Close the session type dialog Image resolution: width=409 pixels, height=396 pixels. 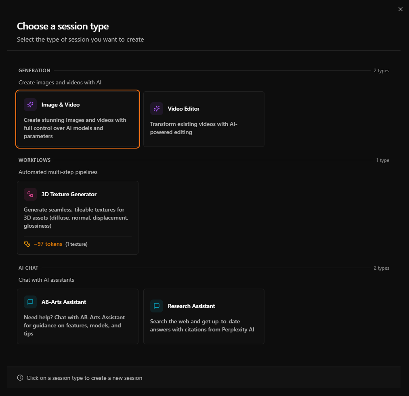tap(400, 9)
